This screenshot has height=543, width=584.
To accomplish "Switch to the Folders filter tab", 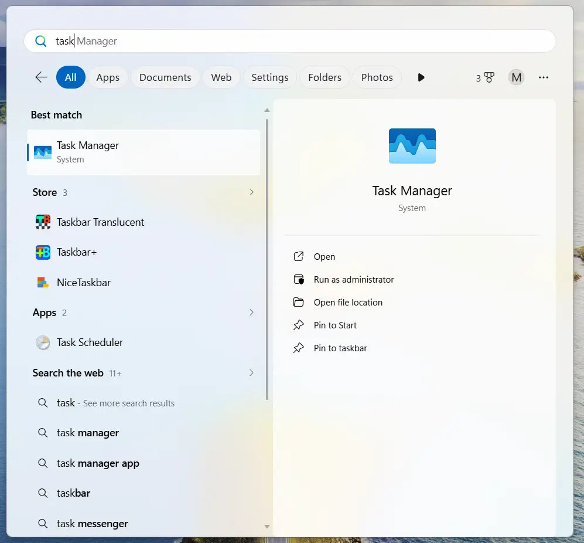I will [x=325, y=77].
